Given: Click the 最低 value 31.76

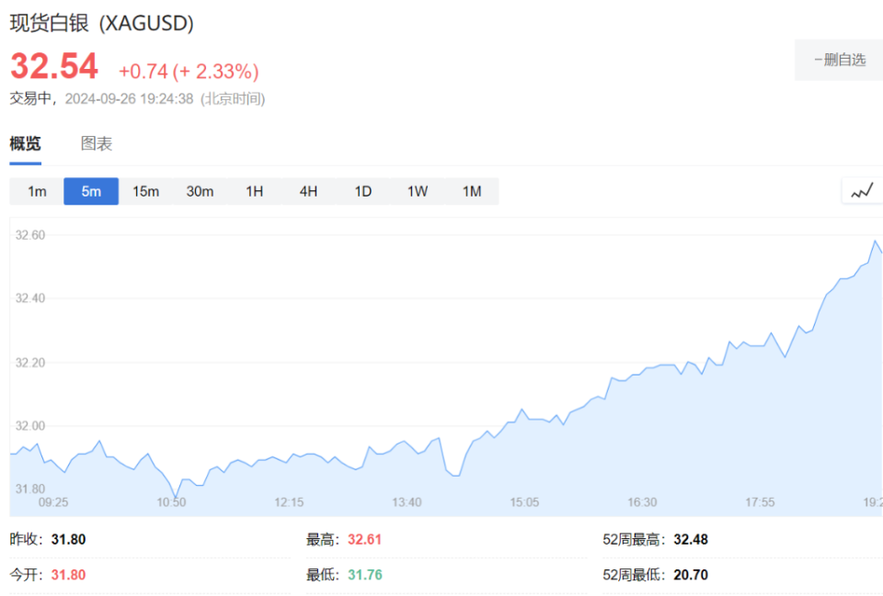Looking at the screenshot, I should coord(364,575).
